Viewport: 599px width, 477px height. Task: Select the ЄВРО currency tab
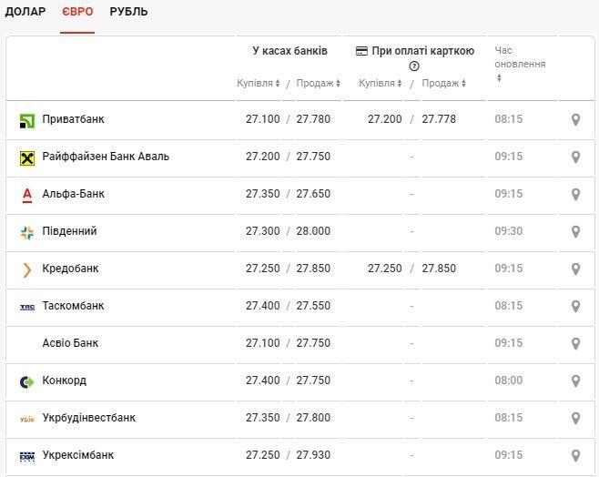[x=77, y=12]
